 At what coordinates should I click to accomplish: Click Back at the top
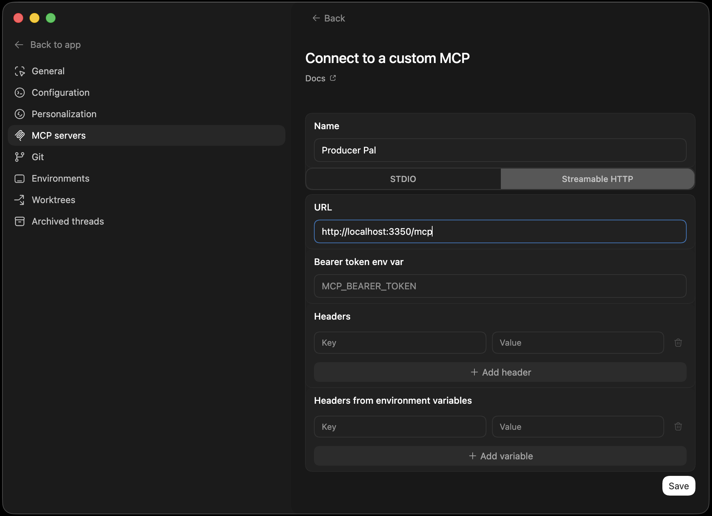[328, 18]
